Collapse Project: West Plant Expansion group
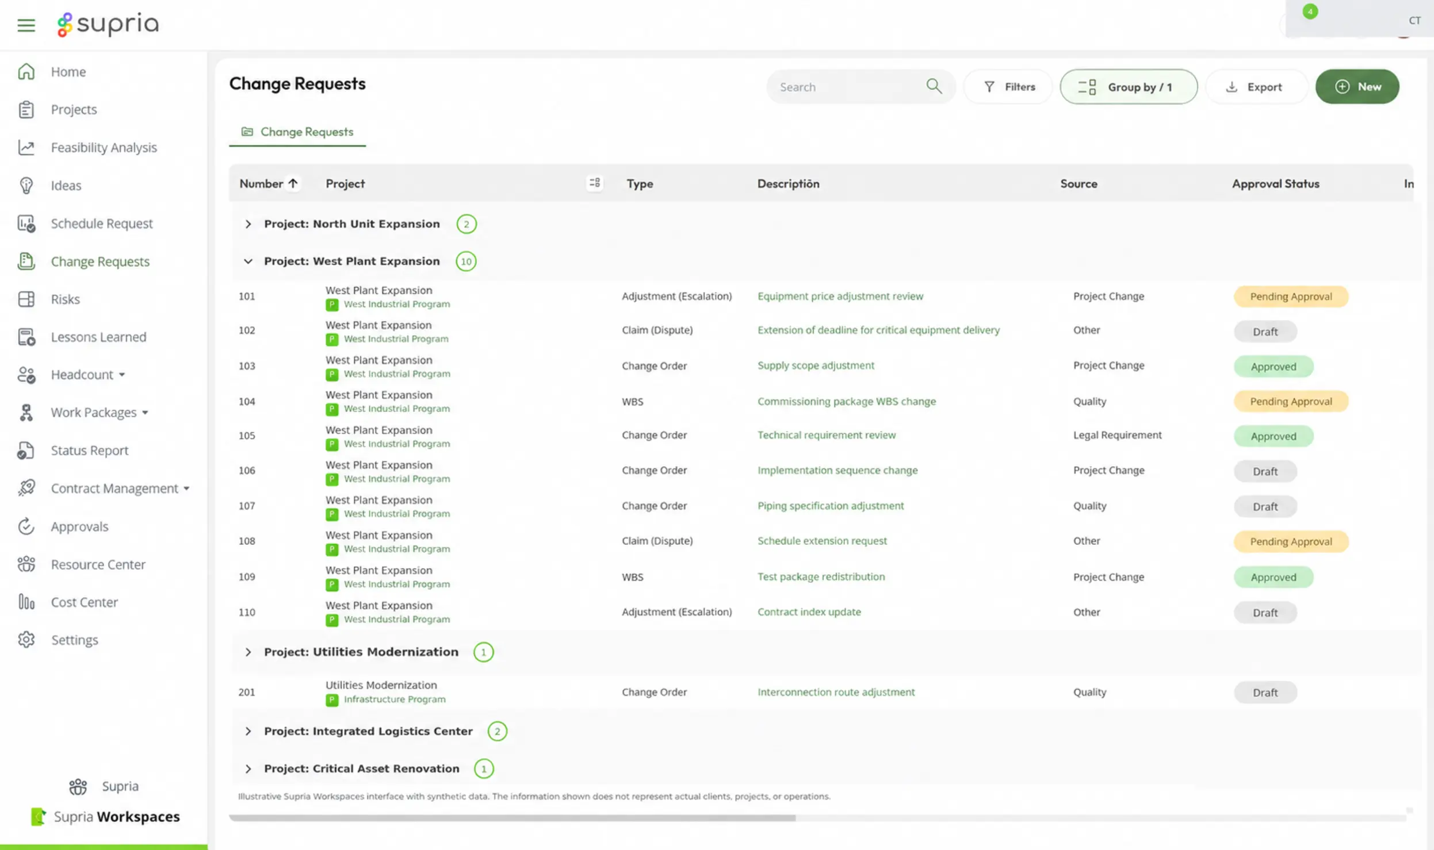The width and height of the screenshot is (1434, 850). [248, 261]
